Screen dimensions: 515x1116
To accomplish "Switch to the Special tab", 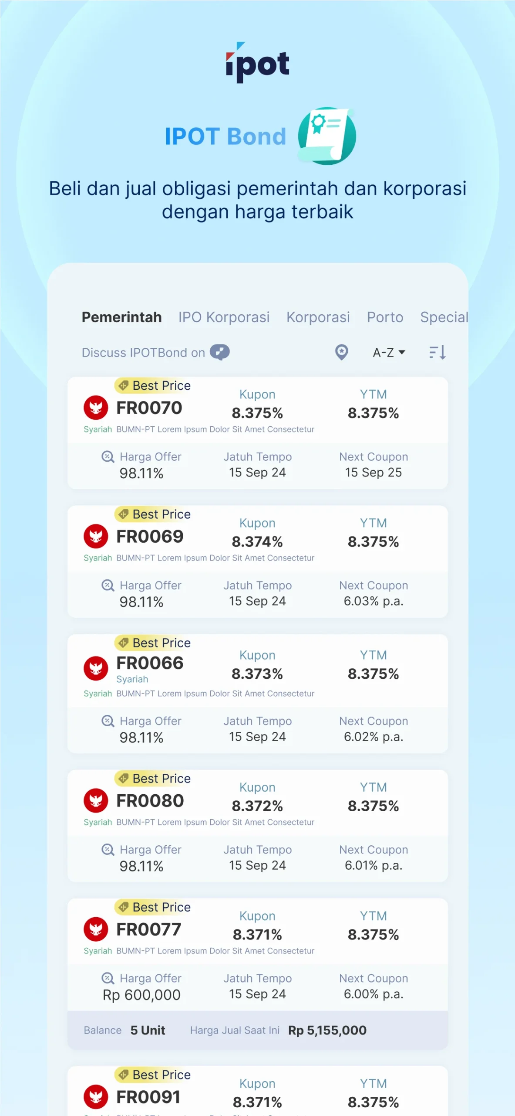I will click(x=444, y=317).
